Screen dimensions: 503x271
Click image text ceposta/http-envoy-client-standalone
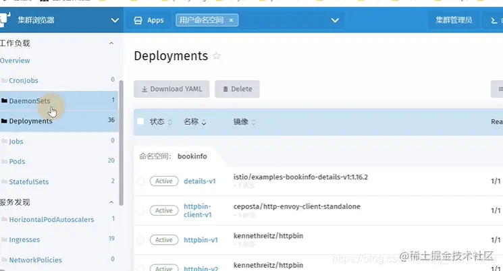(x=296, y=206)
